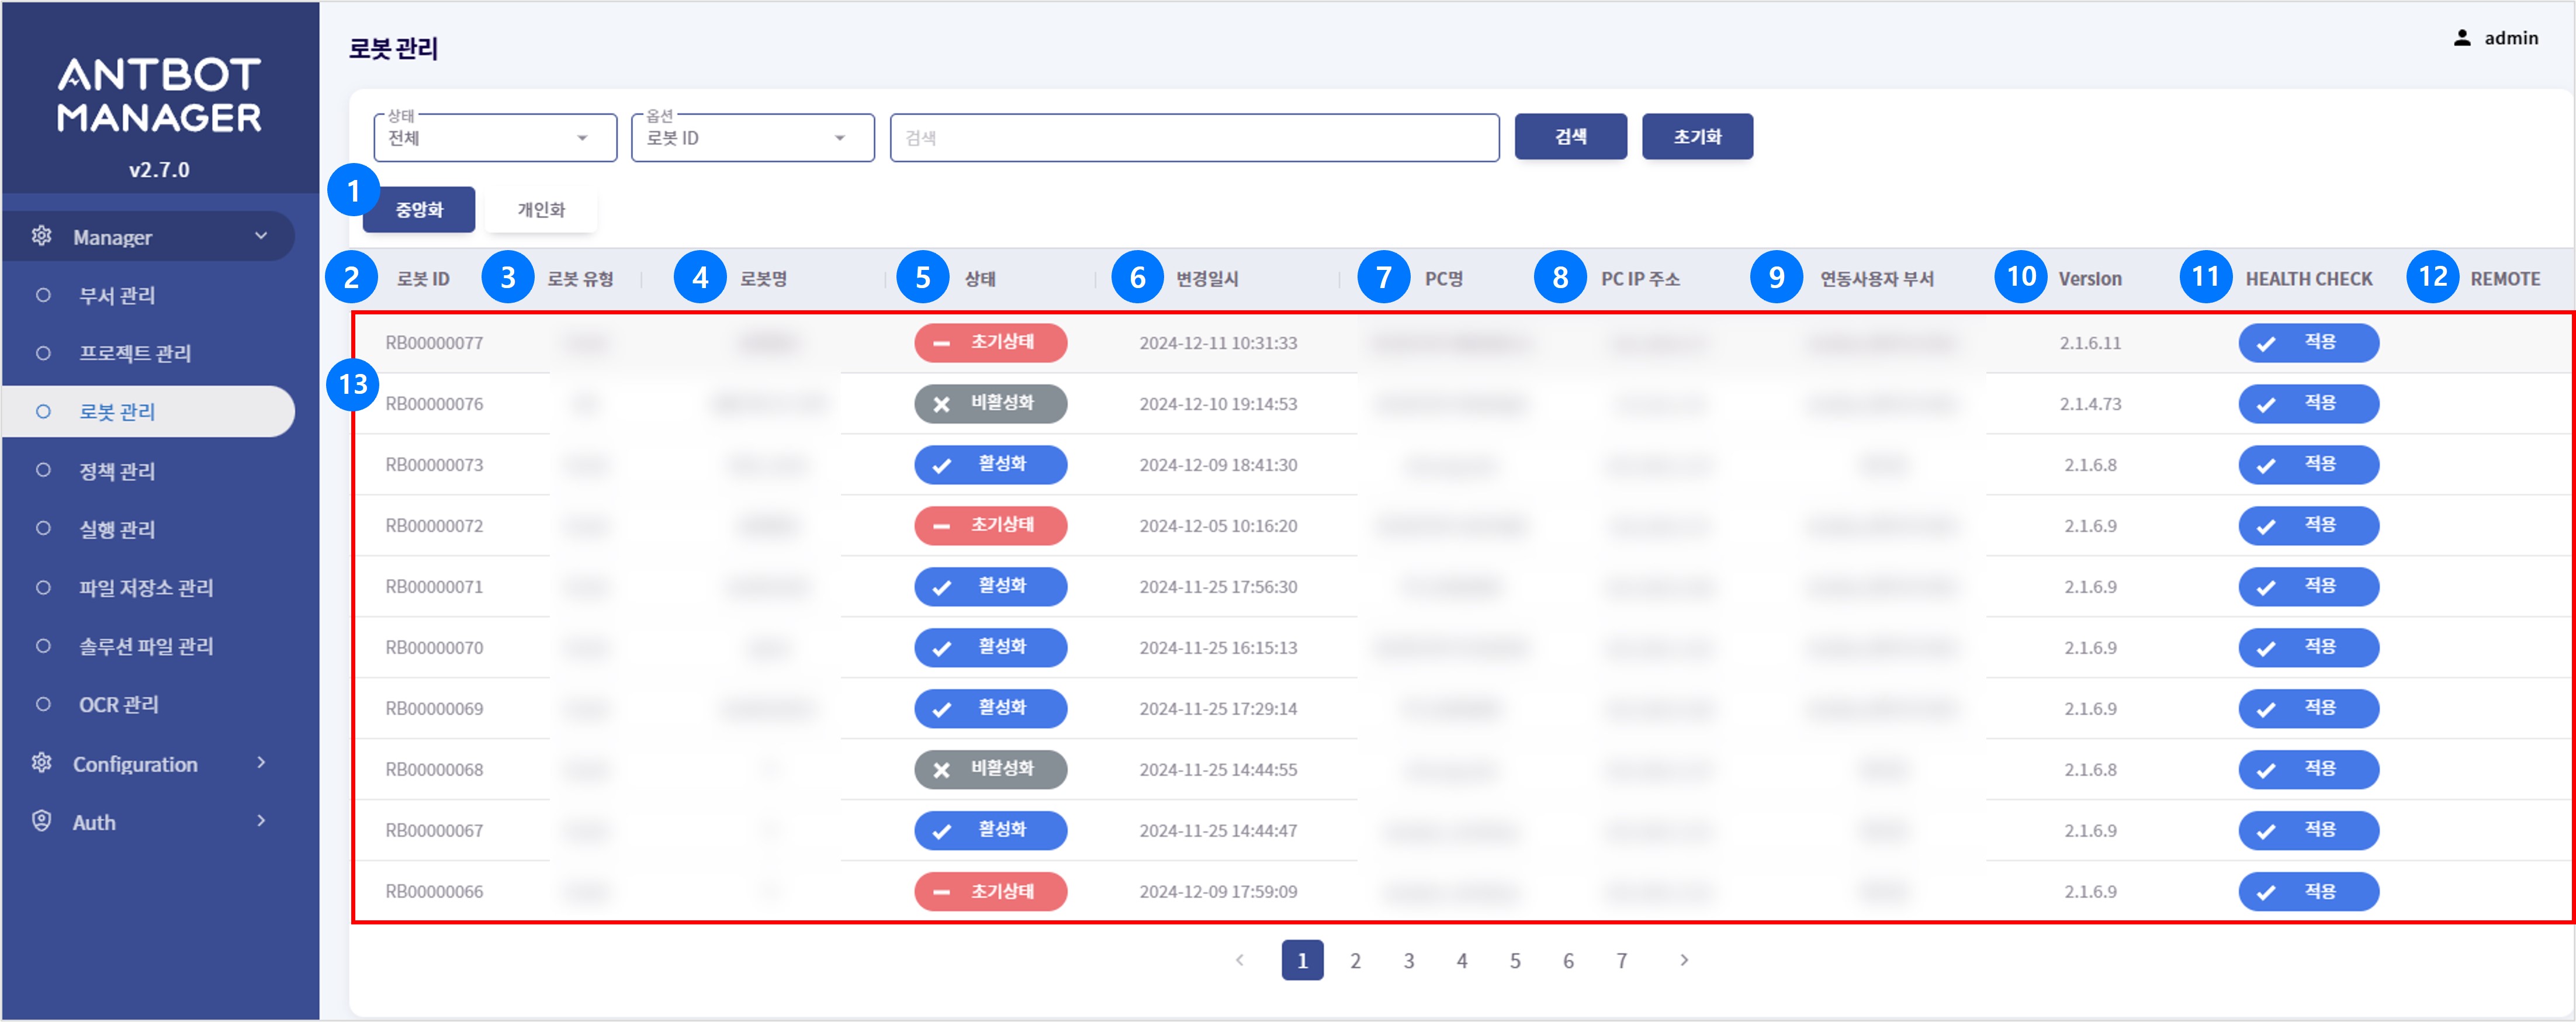The image size is (2576, 1022).
Task: Click the 비활성화 status badge for RB00000076
Action: click(x=990, y=404)
